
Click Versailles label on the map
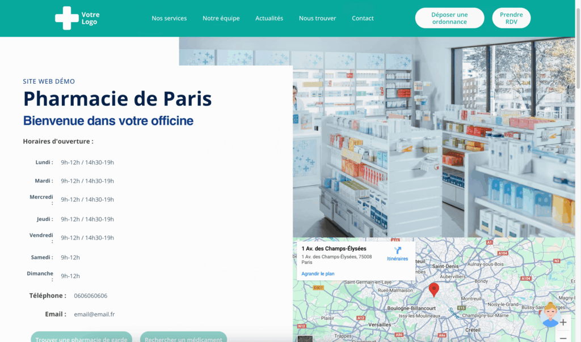click(x=380, y=324)
